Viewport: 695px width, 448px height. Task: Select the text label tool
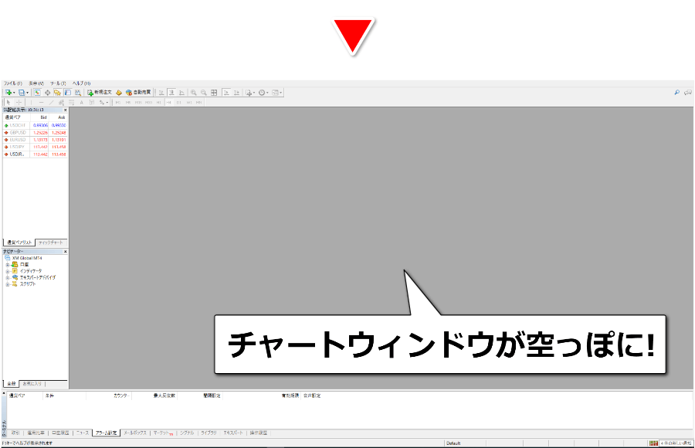(92, 103)
